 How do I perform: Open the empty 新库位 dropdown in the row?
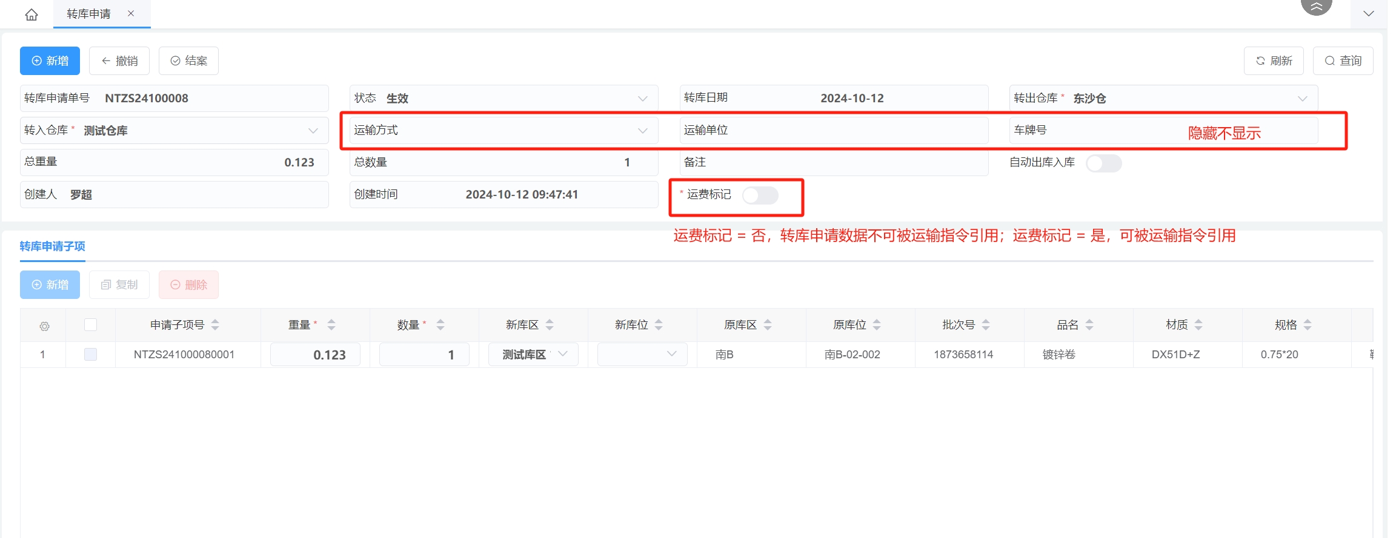tap(642, 355)
